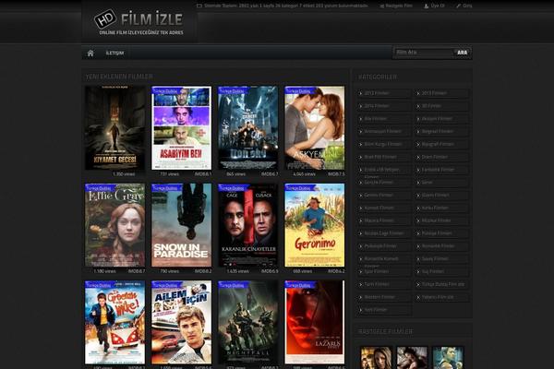Go to the home page icon
The height and width of the screenshot is (369, 554).
coord(90,53)
